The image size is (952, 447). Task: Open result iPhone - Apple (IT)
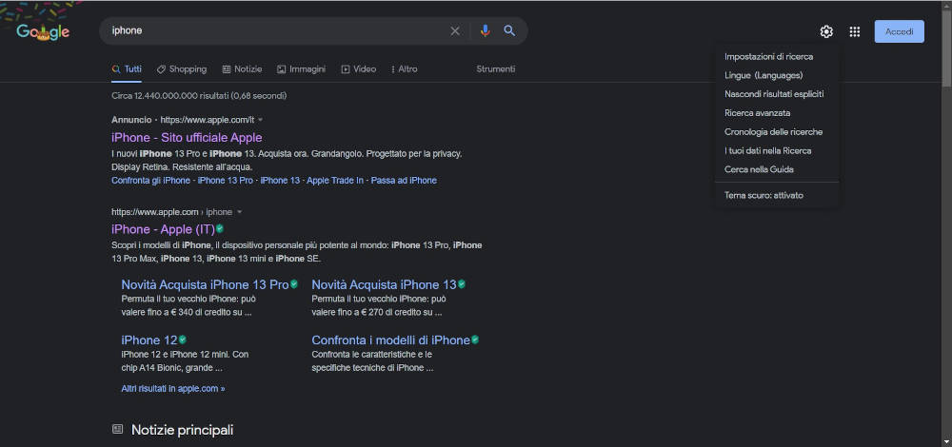pyautogui.click(x=164, y=229)
